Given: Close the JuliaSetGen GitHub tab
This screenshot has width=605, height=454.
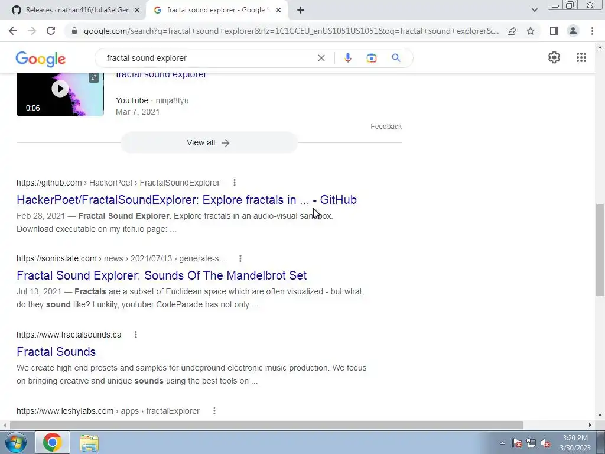Looking at the screenshot, I should tap(137, 11).
